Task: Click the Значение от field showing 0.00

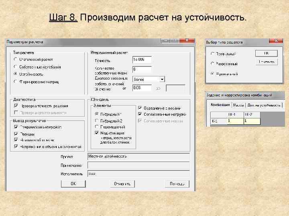Action: tap(142, 88)
